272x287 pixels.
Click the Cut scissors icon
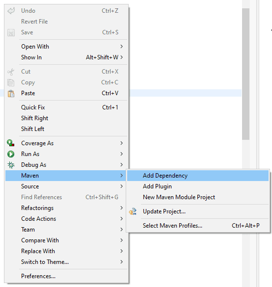[x=11, y=72]
